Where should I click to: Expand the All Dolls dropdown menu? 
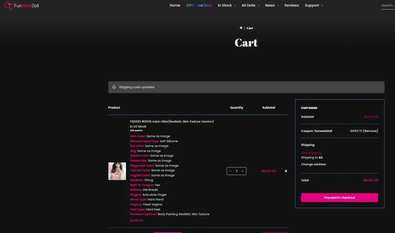(x=250, y=5)
